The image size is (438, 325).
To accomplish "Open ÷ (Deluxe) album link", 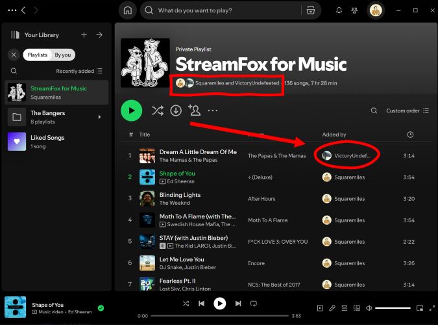I will pyautogui.click(x=260, y=177).
